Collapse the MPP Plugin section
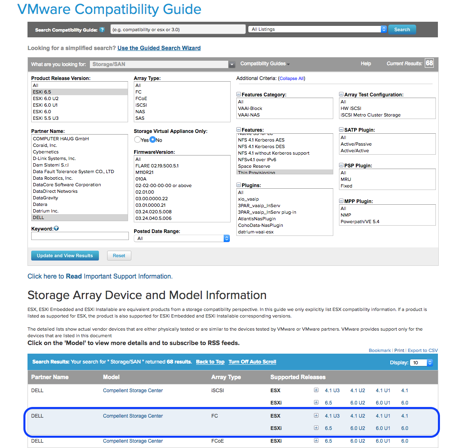The height and width of the screenshot is (448, 465). (x=341, y=201)
